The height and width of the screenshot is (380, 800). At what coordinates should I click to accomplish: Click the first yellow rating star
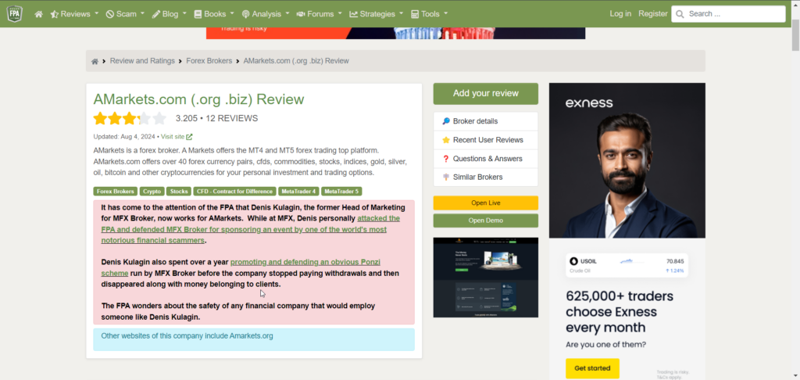click(x=100, y=119)
